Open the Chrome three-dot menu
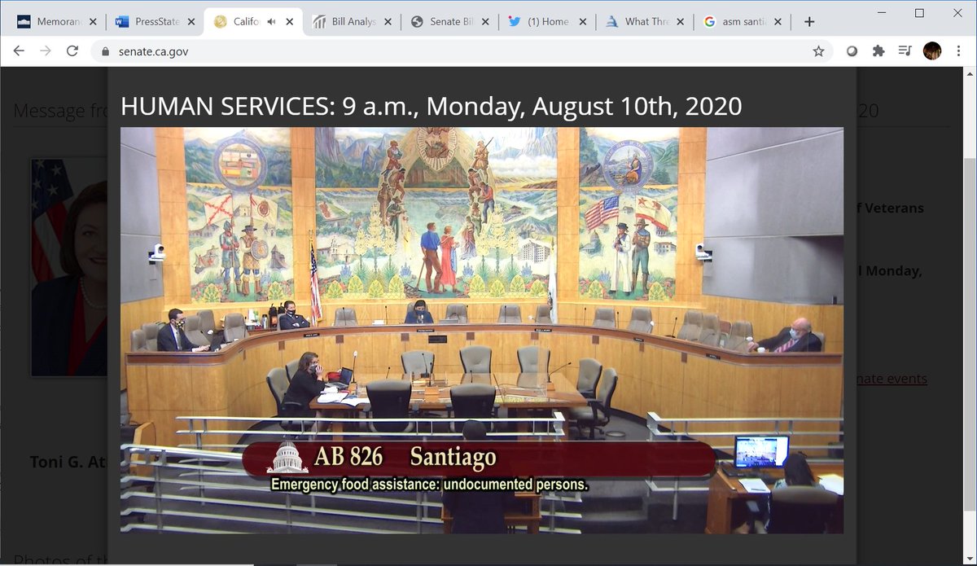977x566 pixels. click(x=957, y=51)
